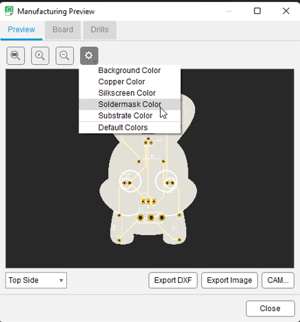Image resolution: width=300 pixels, height=322 pixels.
Task: Select Substrate Color menu entry
Action: [130, 116]
